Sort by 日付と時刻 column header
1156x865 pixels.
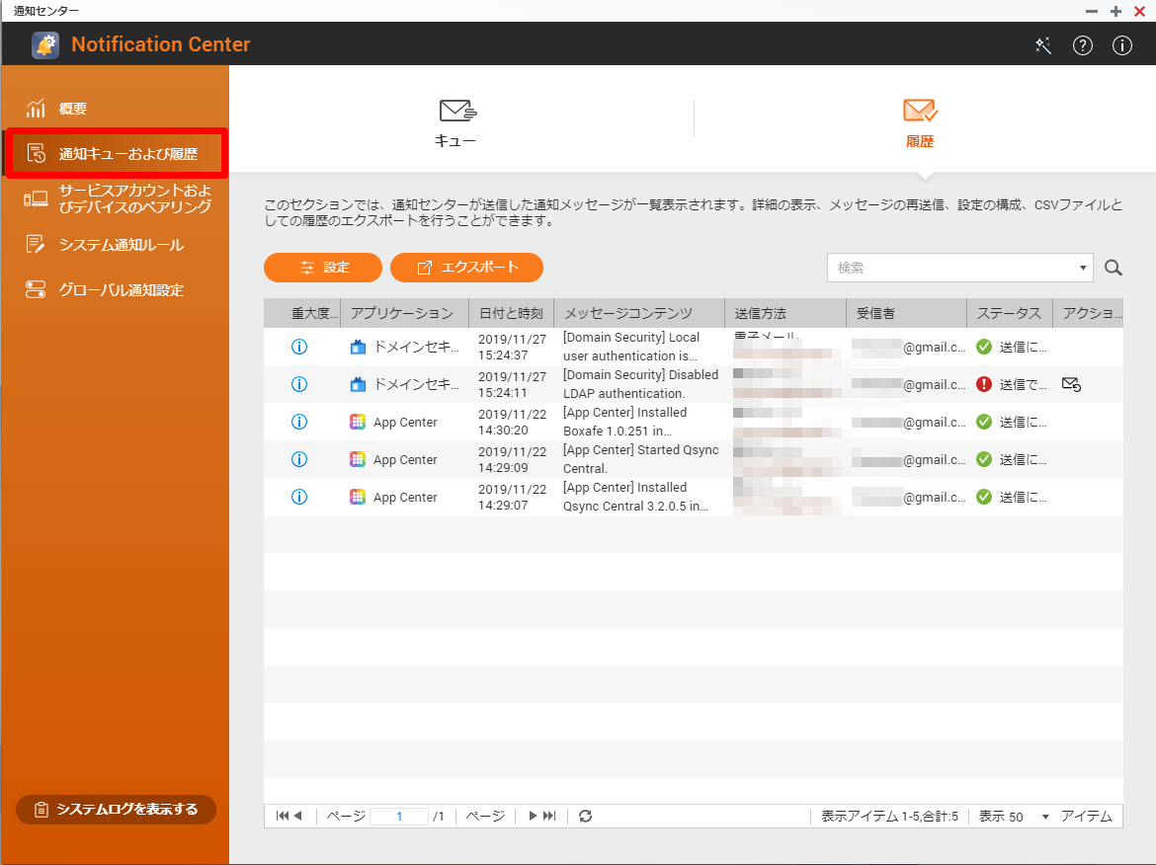point(511,313)
